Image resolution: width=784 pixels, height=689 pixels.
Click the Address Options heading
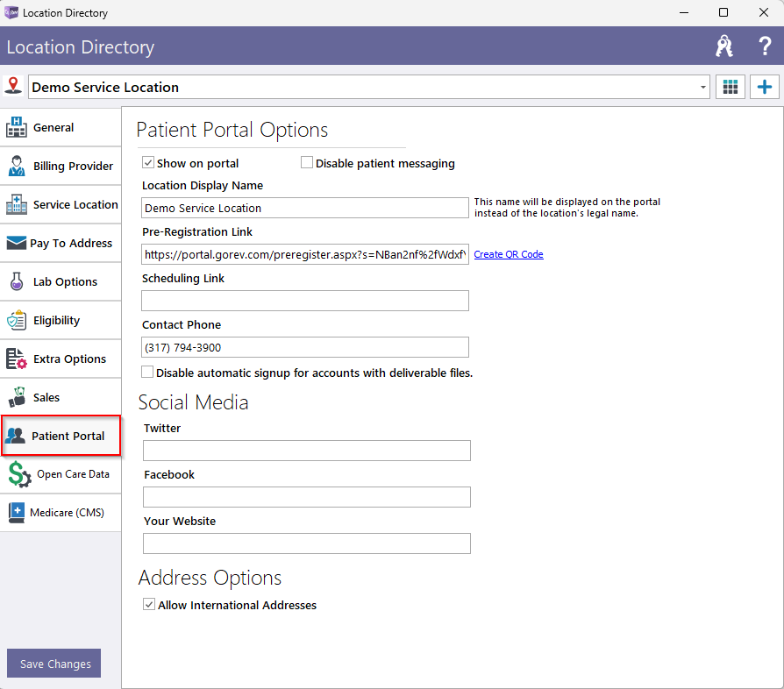tap(210, 578)
